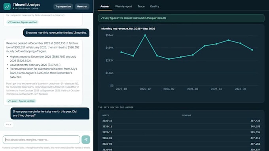This screenshot has width=269, height=151.
Task: Click the $146K y-axis label
Action: pos(110,73)
